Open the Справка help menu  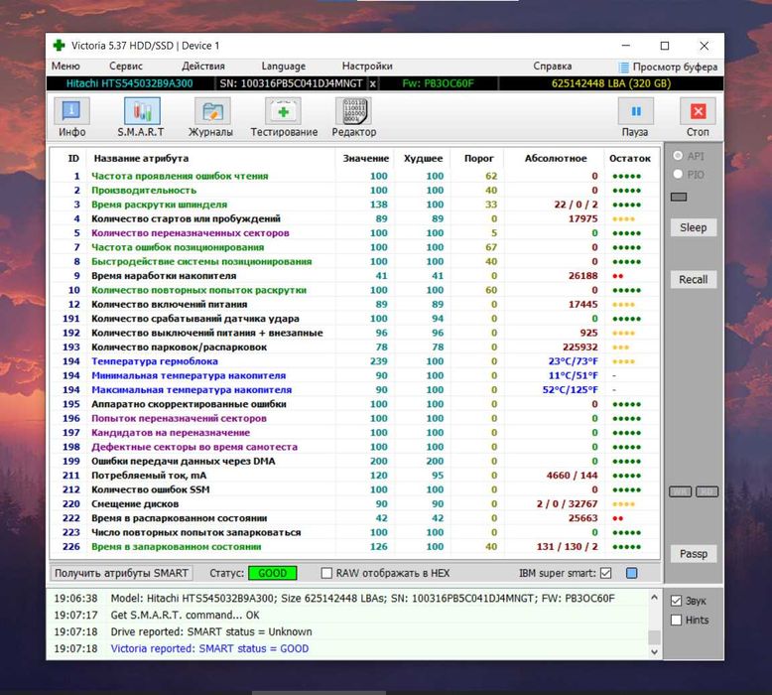click(553, 66)
